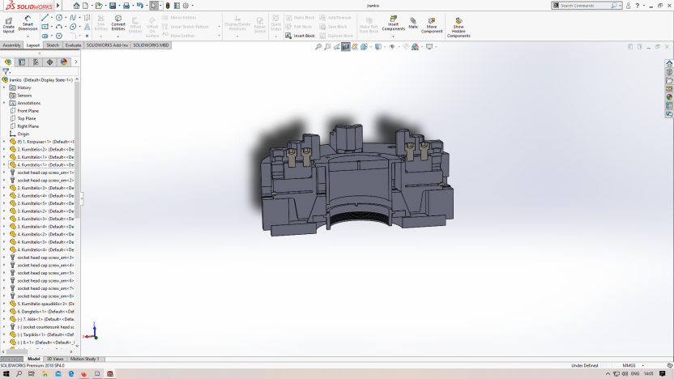Screen dimensions: 674x379
Task: Click the Move Component icon
Action: [x=432, y=23]
